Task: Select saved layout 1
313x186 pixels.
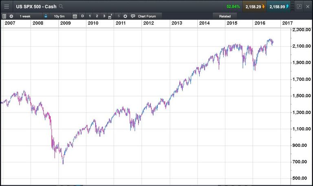Action: [90, 16]
